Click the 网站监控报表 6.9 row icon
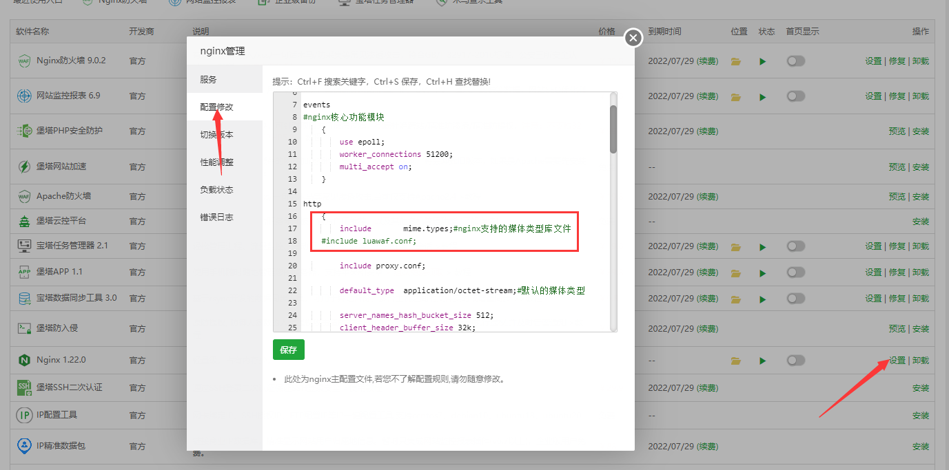The width and height of the screenshot is (949, 470). click(24, 96)
